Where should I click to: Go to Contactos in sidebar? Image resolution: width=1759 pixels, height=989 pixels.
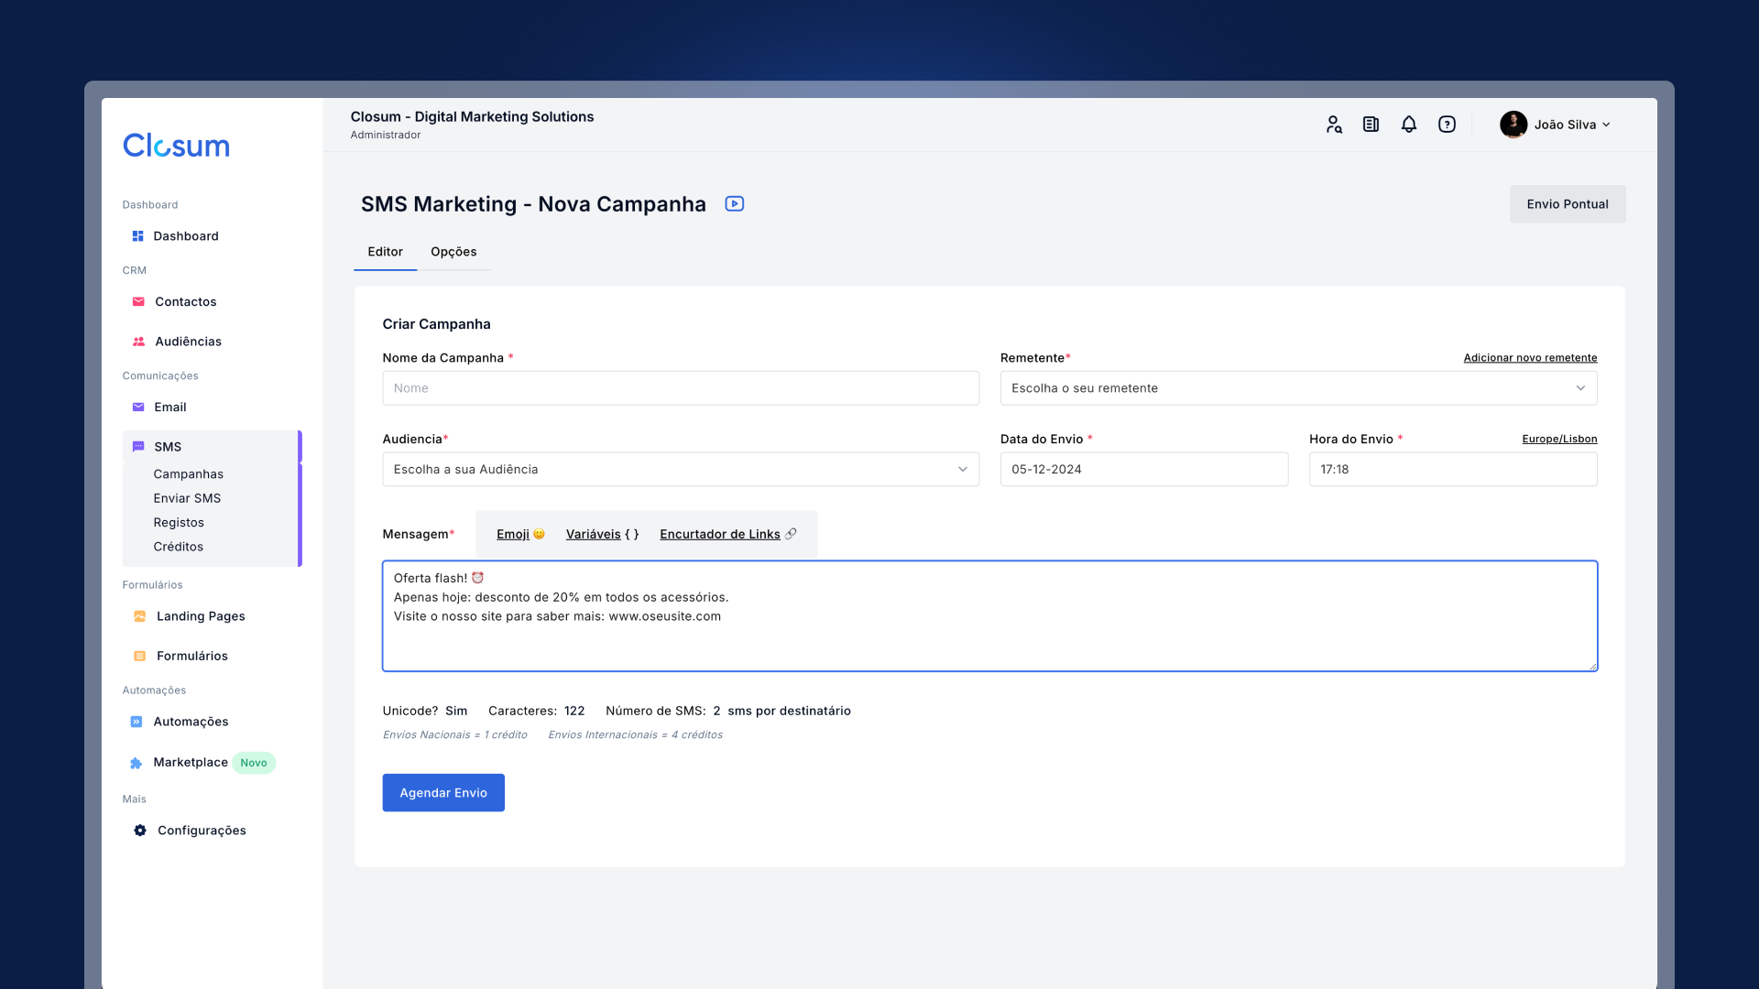(x=186, y=301)
